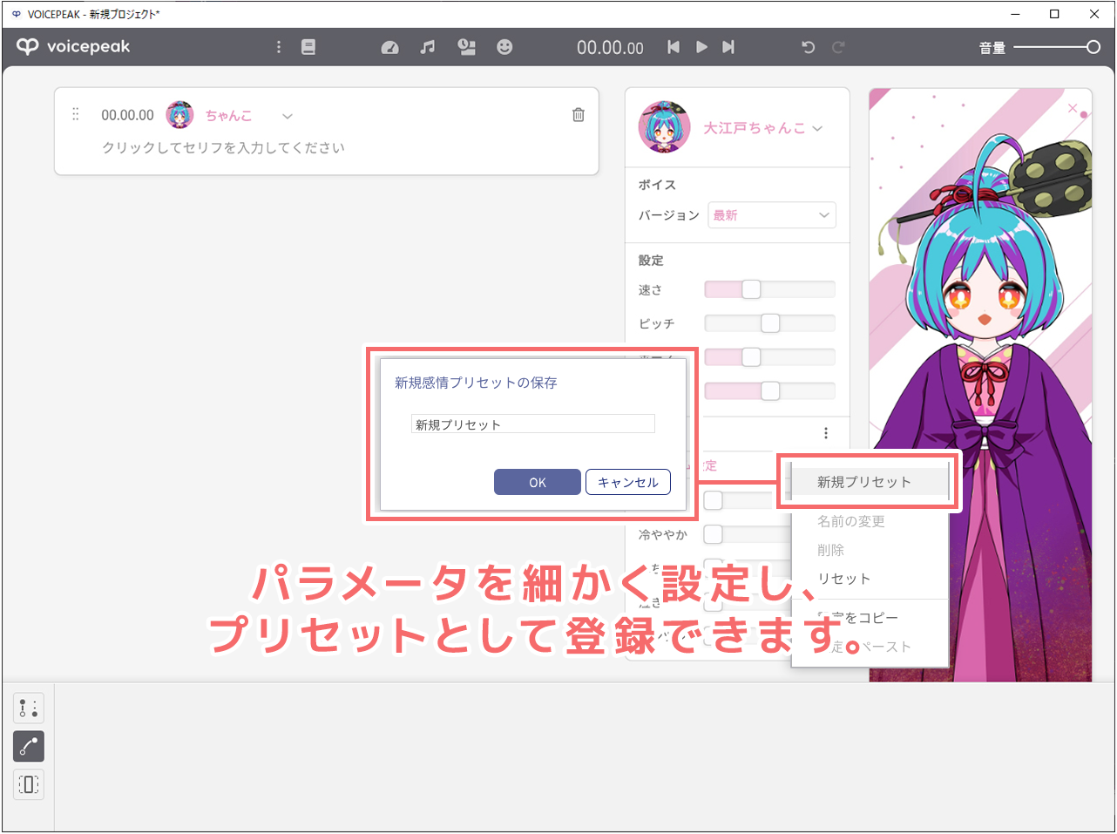The width and height of the screenshot is (1117, 834).
Task: Undo the last action
Action: click(809, 47)
